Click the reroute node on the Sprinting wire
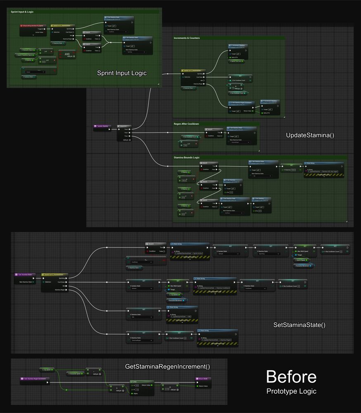The height and width of the screenshot is (413, 361). pos(107,247)
